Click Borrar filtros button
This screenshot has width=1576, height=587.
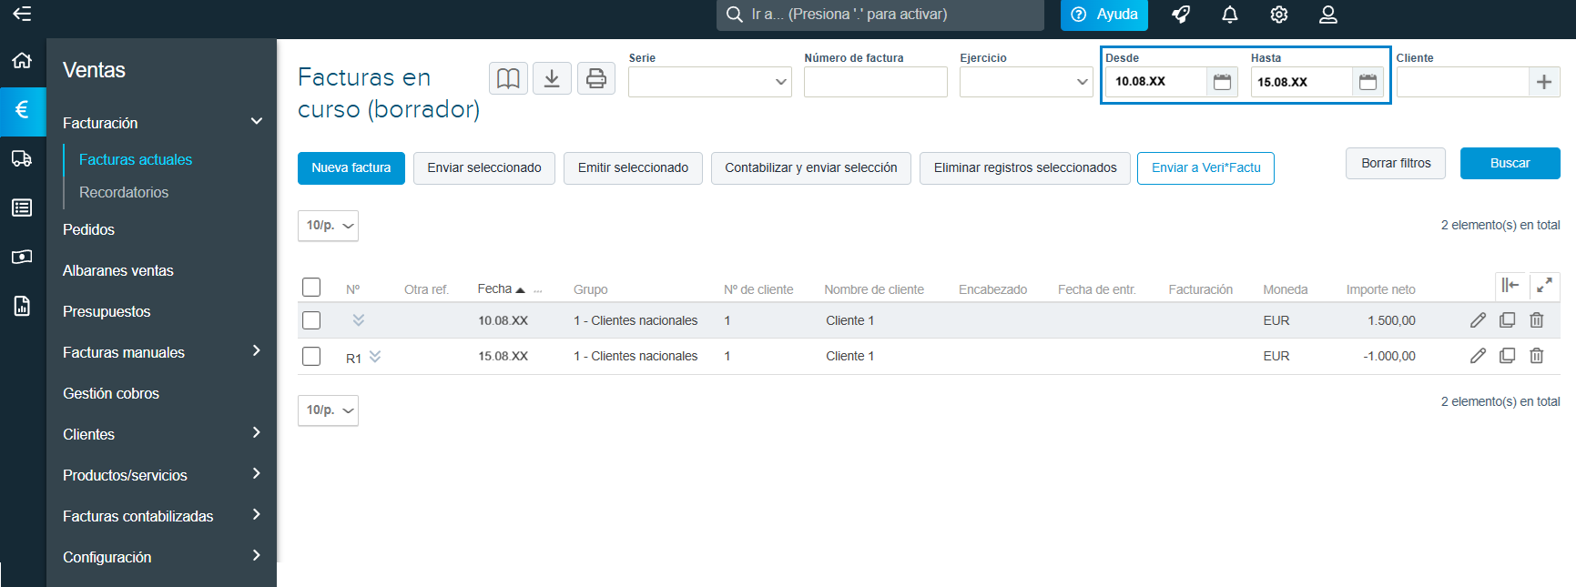(x=1396, y=163)
